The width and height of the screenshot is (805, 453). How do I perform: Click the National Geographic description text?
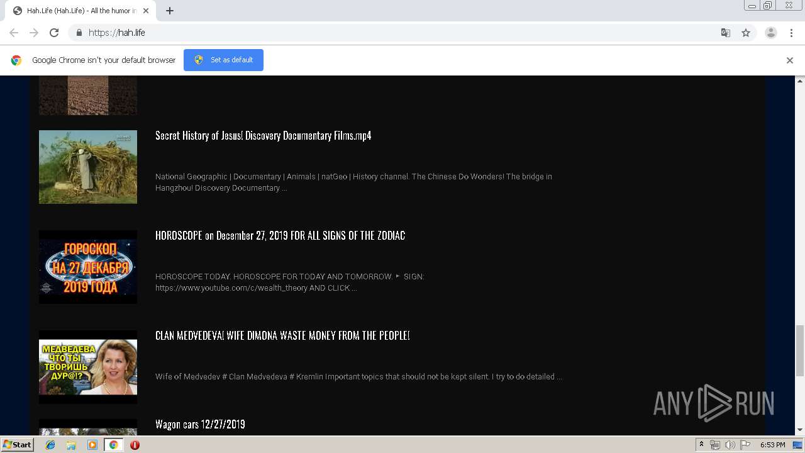coord(353,182)
